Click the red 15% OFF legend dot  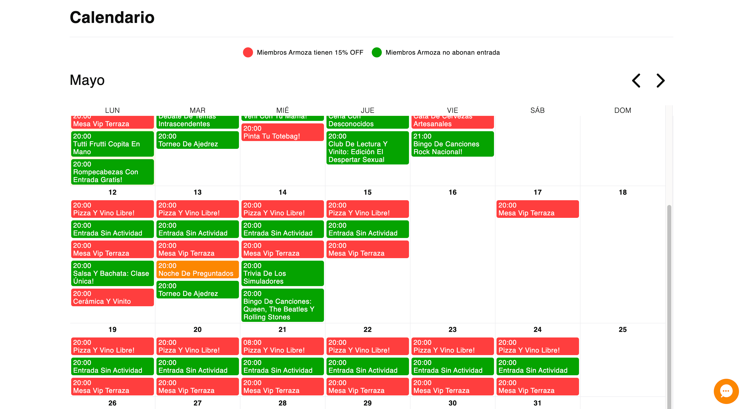[x=248, y=53]
